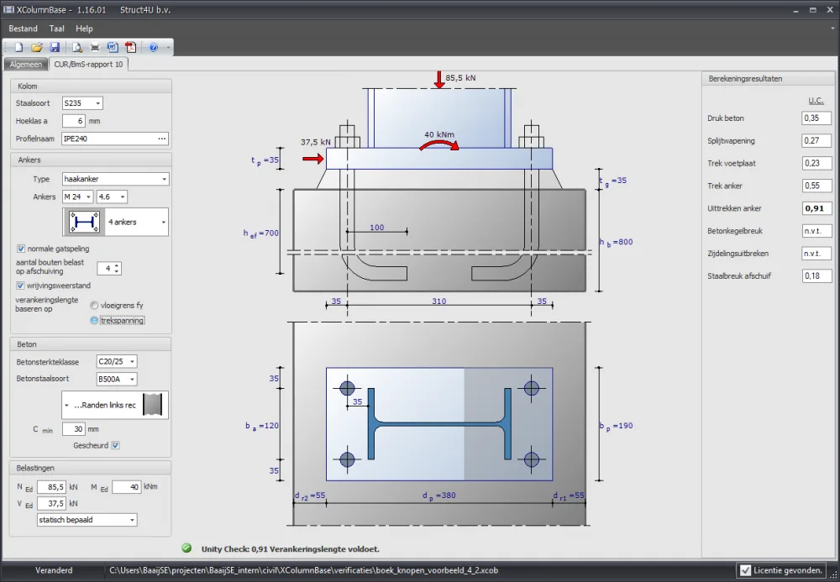Open the Help menu
The image size is (840, 582).
tap(84, 29)
